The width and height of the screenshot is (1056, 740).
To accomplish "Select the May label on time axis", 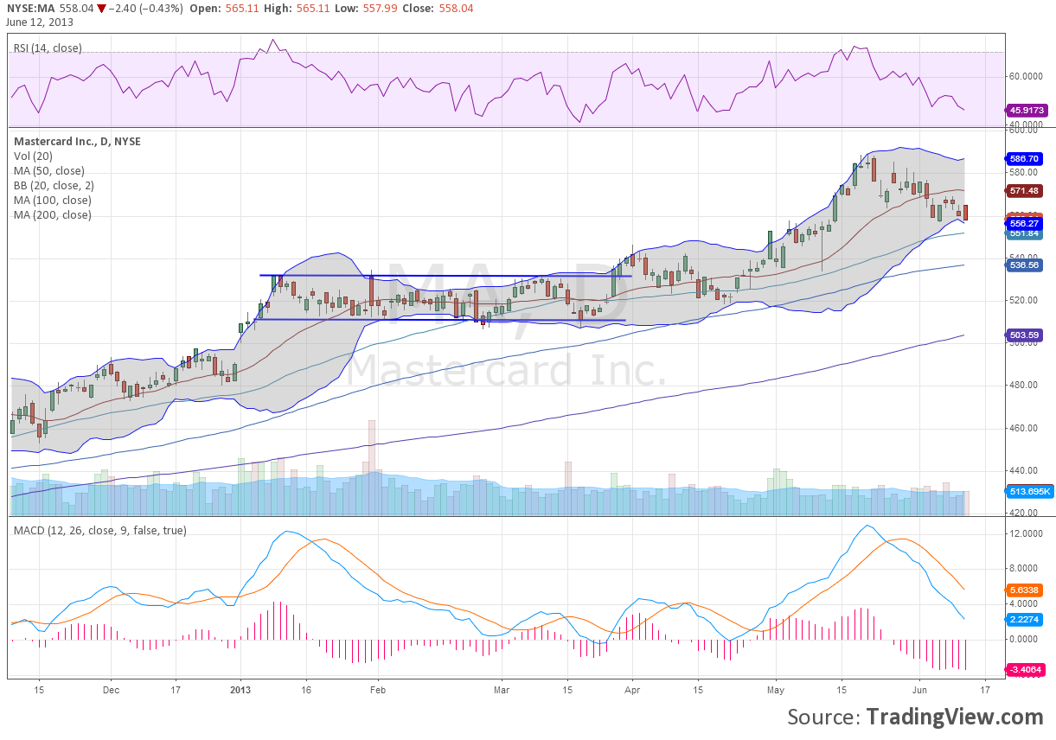I will [x=775, y=691].
